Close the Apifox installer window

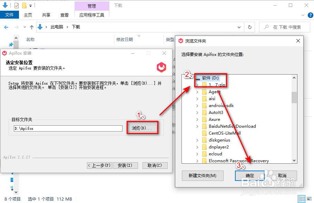tap(164, 53)
